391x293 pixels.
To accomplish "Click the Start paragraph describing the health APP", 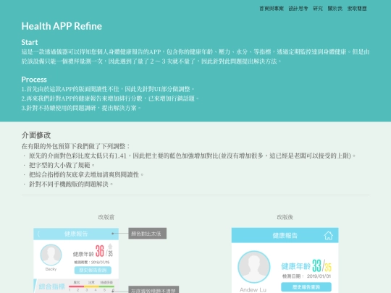I will click(195, 56).
